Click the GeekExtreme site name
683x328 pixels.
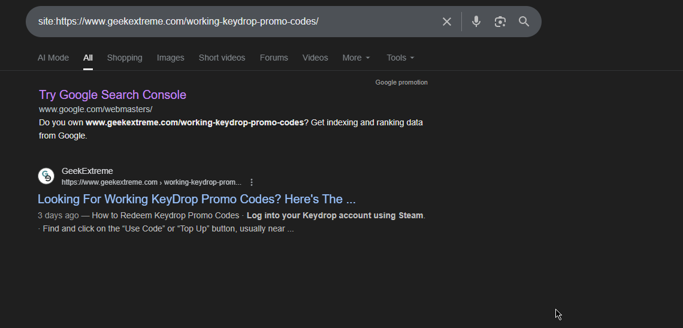tap(87, 171)
